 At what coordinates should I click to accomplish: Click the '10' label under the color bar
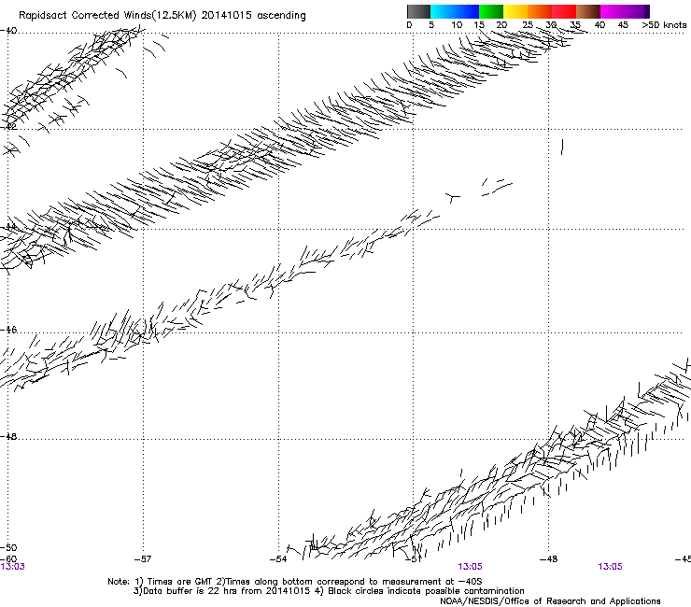[x=457, y=25]
